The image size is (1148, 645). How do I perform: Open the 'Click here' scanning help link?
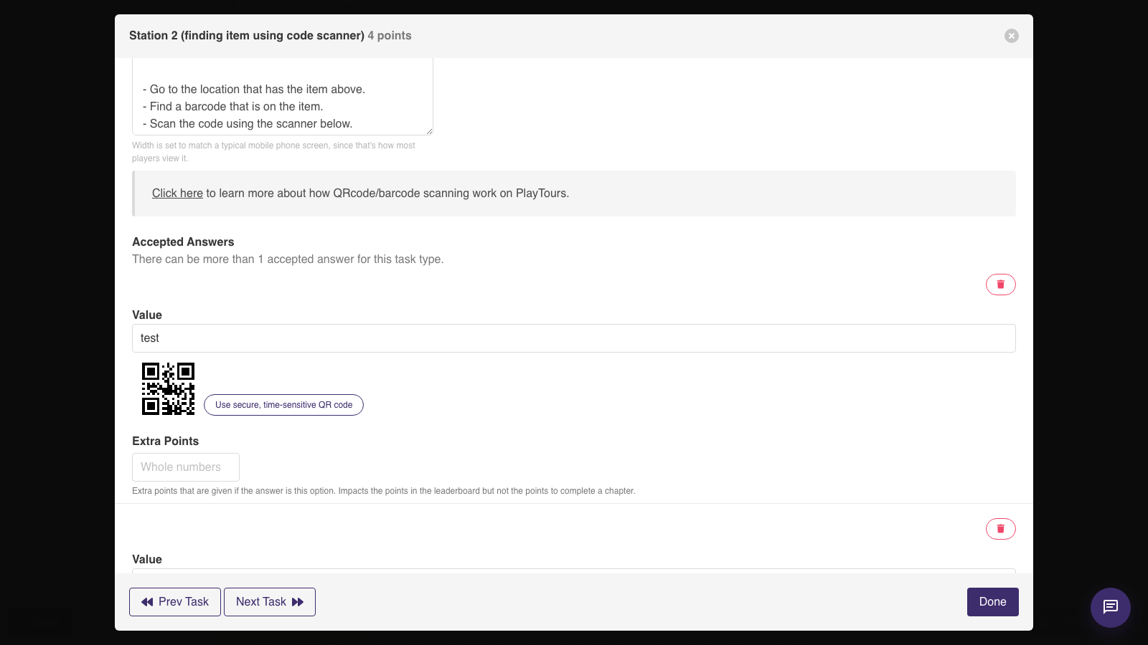[177, 193]
